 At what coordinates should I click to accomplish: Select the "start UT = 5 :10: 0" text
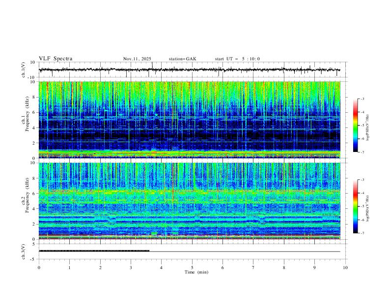(x=237, y=59)
